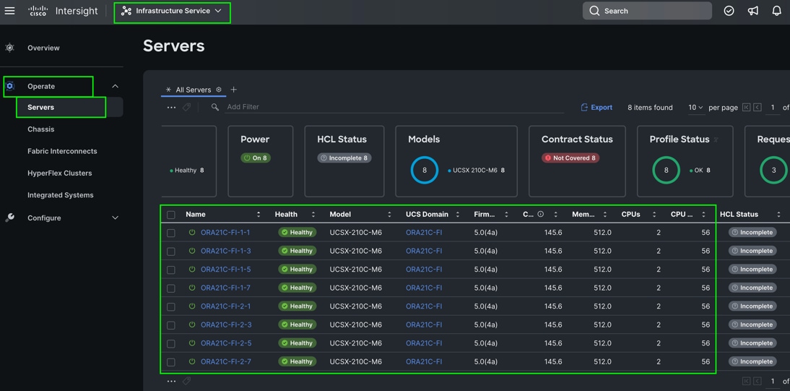This screenshot has width=790, height=391.
Task: Open ellipsis actions below the table
Action: pos(171,381)
